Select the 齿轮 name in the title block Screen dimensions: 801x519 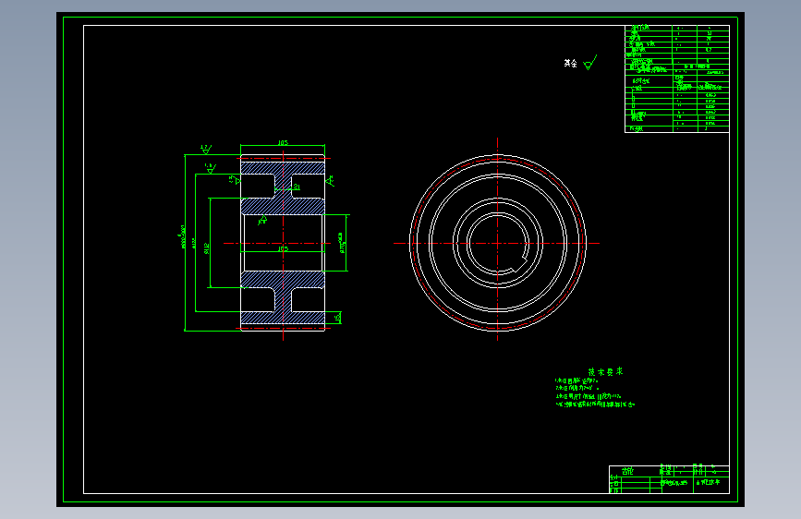point(628,471)
